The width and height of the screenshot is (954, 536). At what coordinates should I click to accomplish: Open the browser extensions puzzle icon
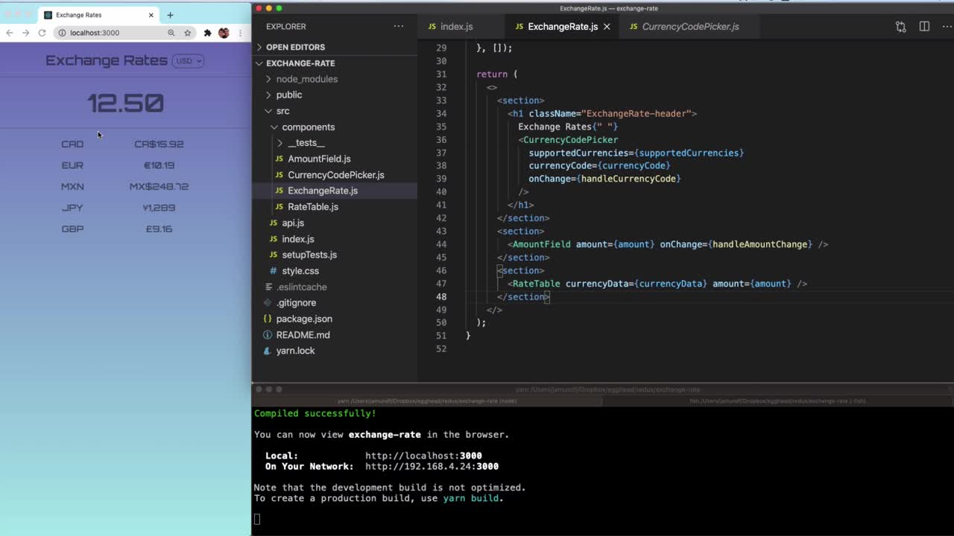pyautogui.click(x=207, y=33)
